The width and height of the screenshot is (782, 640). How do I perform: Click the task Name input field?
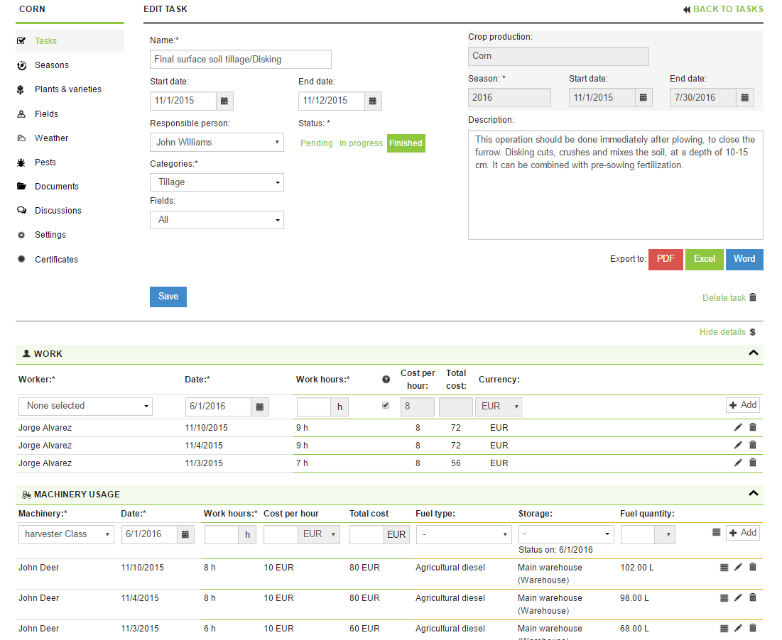(241, 60)
